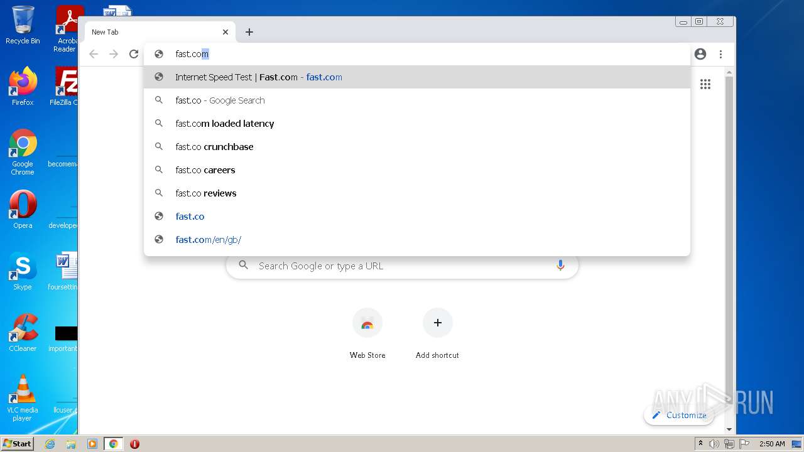Select the FileZilla desktop icon
This screenshot has width=804, height=452.
tap(65, 86)
